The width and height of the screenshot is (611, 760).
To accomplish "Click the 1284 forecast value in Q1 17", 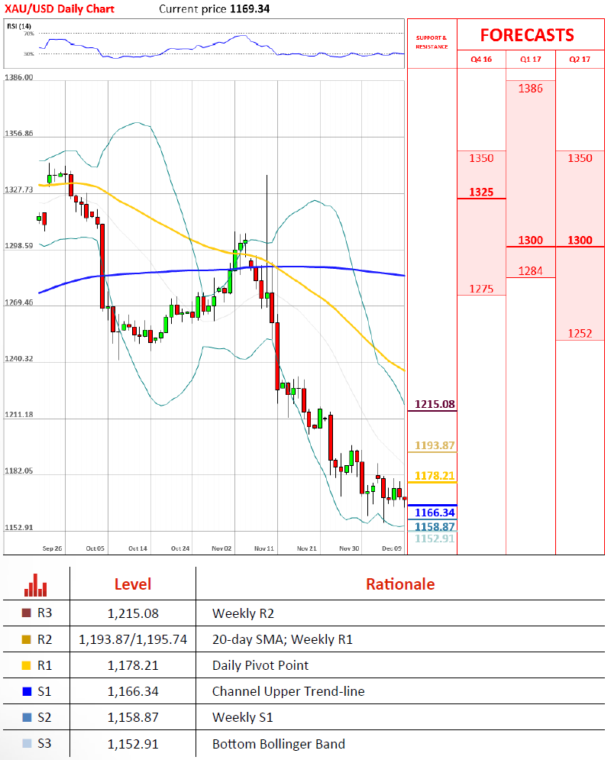I will [531, 271].
